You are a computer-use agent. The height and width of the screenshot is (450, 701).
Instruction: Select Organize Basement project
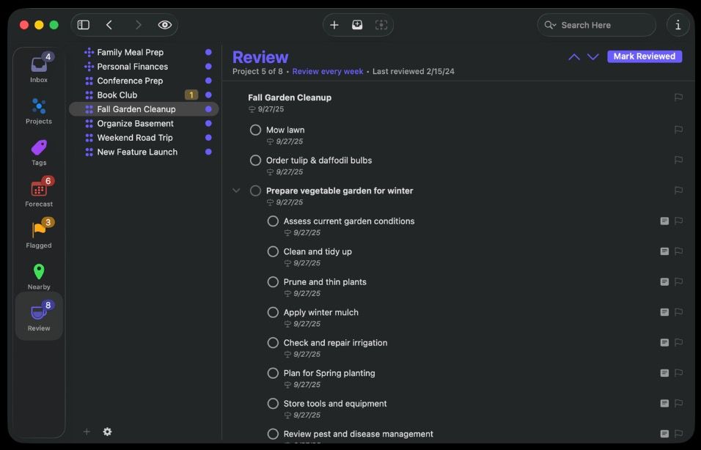144,124
